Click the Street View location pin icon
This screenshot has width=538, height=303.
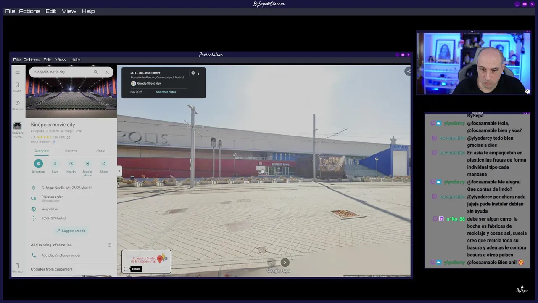click(193, 73)
